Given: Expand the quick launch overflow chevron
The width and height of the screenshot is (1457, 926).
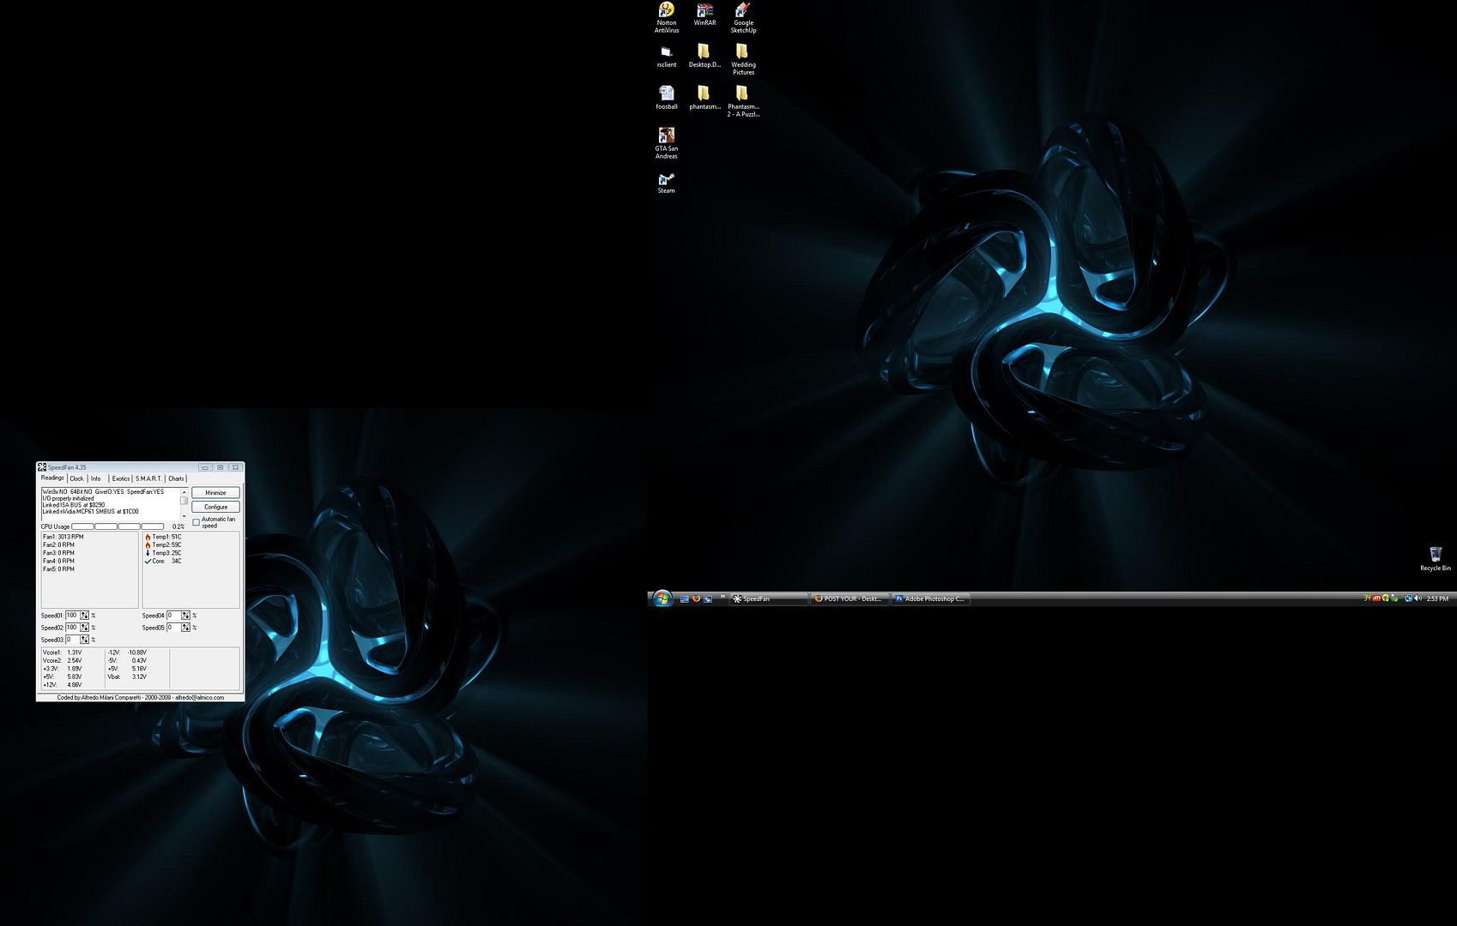Looking at the screenshot, I should [722, 596].
